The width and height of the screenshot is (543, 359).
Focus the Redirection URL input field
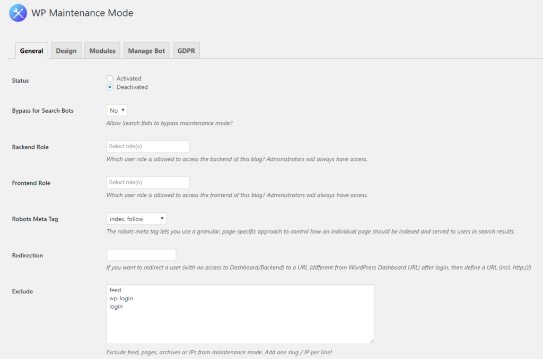click(141, 254)
